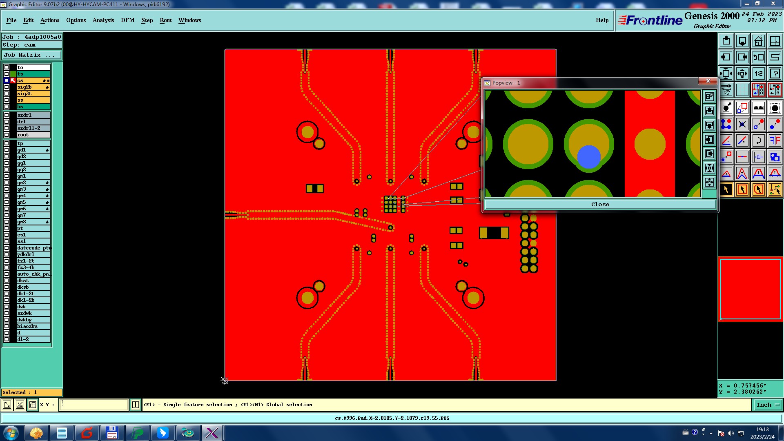Viewport: 784px width, 441px height.
Task: Click the Home view icon
Action: pyautogui.click(x=758, y=41)
